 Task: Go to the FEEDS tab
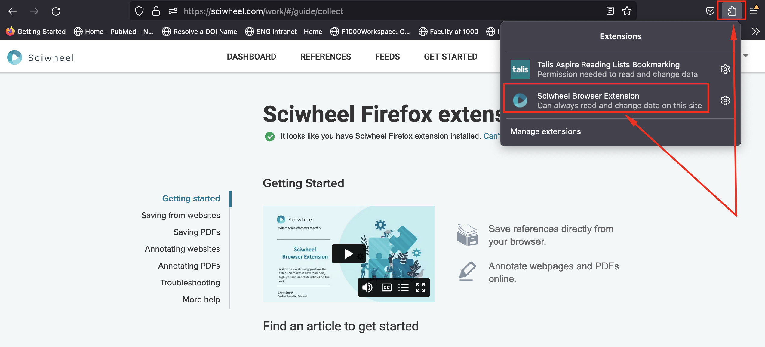387,57
